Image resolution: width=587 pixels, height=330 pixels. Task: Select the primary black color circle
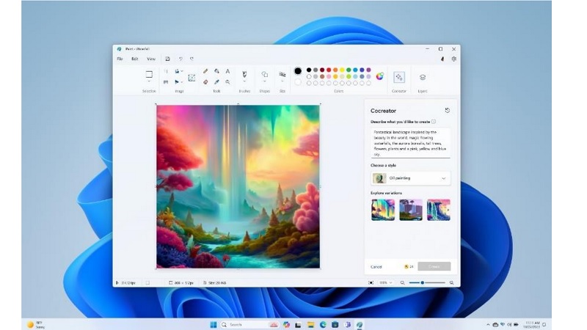(x=298, y=70)
